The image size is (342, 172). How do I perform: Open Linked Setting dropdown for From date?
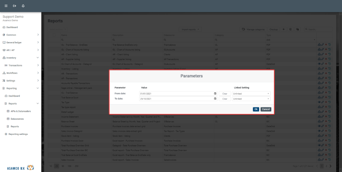coord(251,93)
